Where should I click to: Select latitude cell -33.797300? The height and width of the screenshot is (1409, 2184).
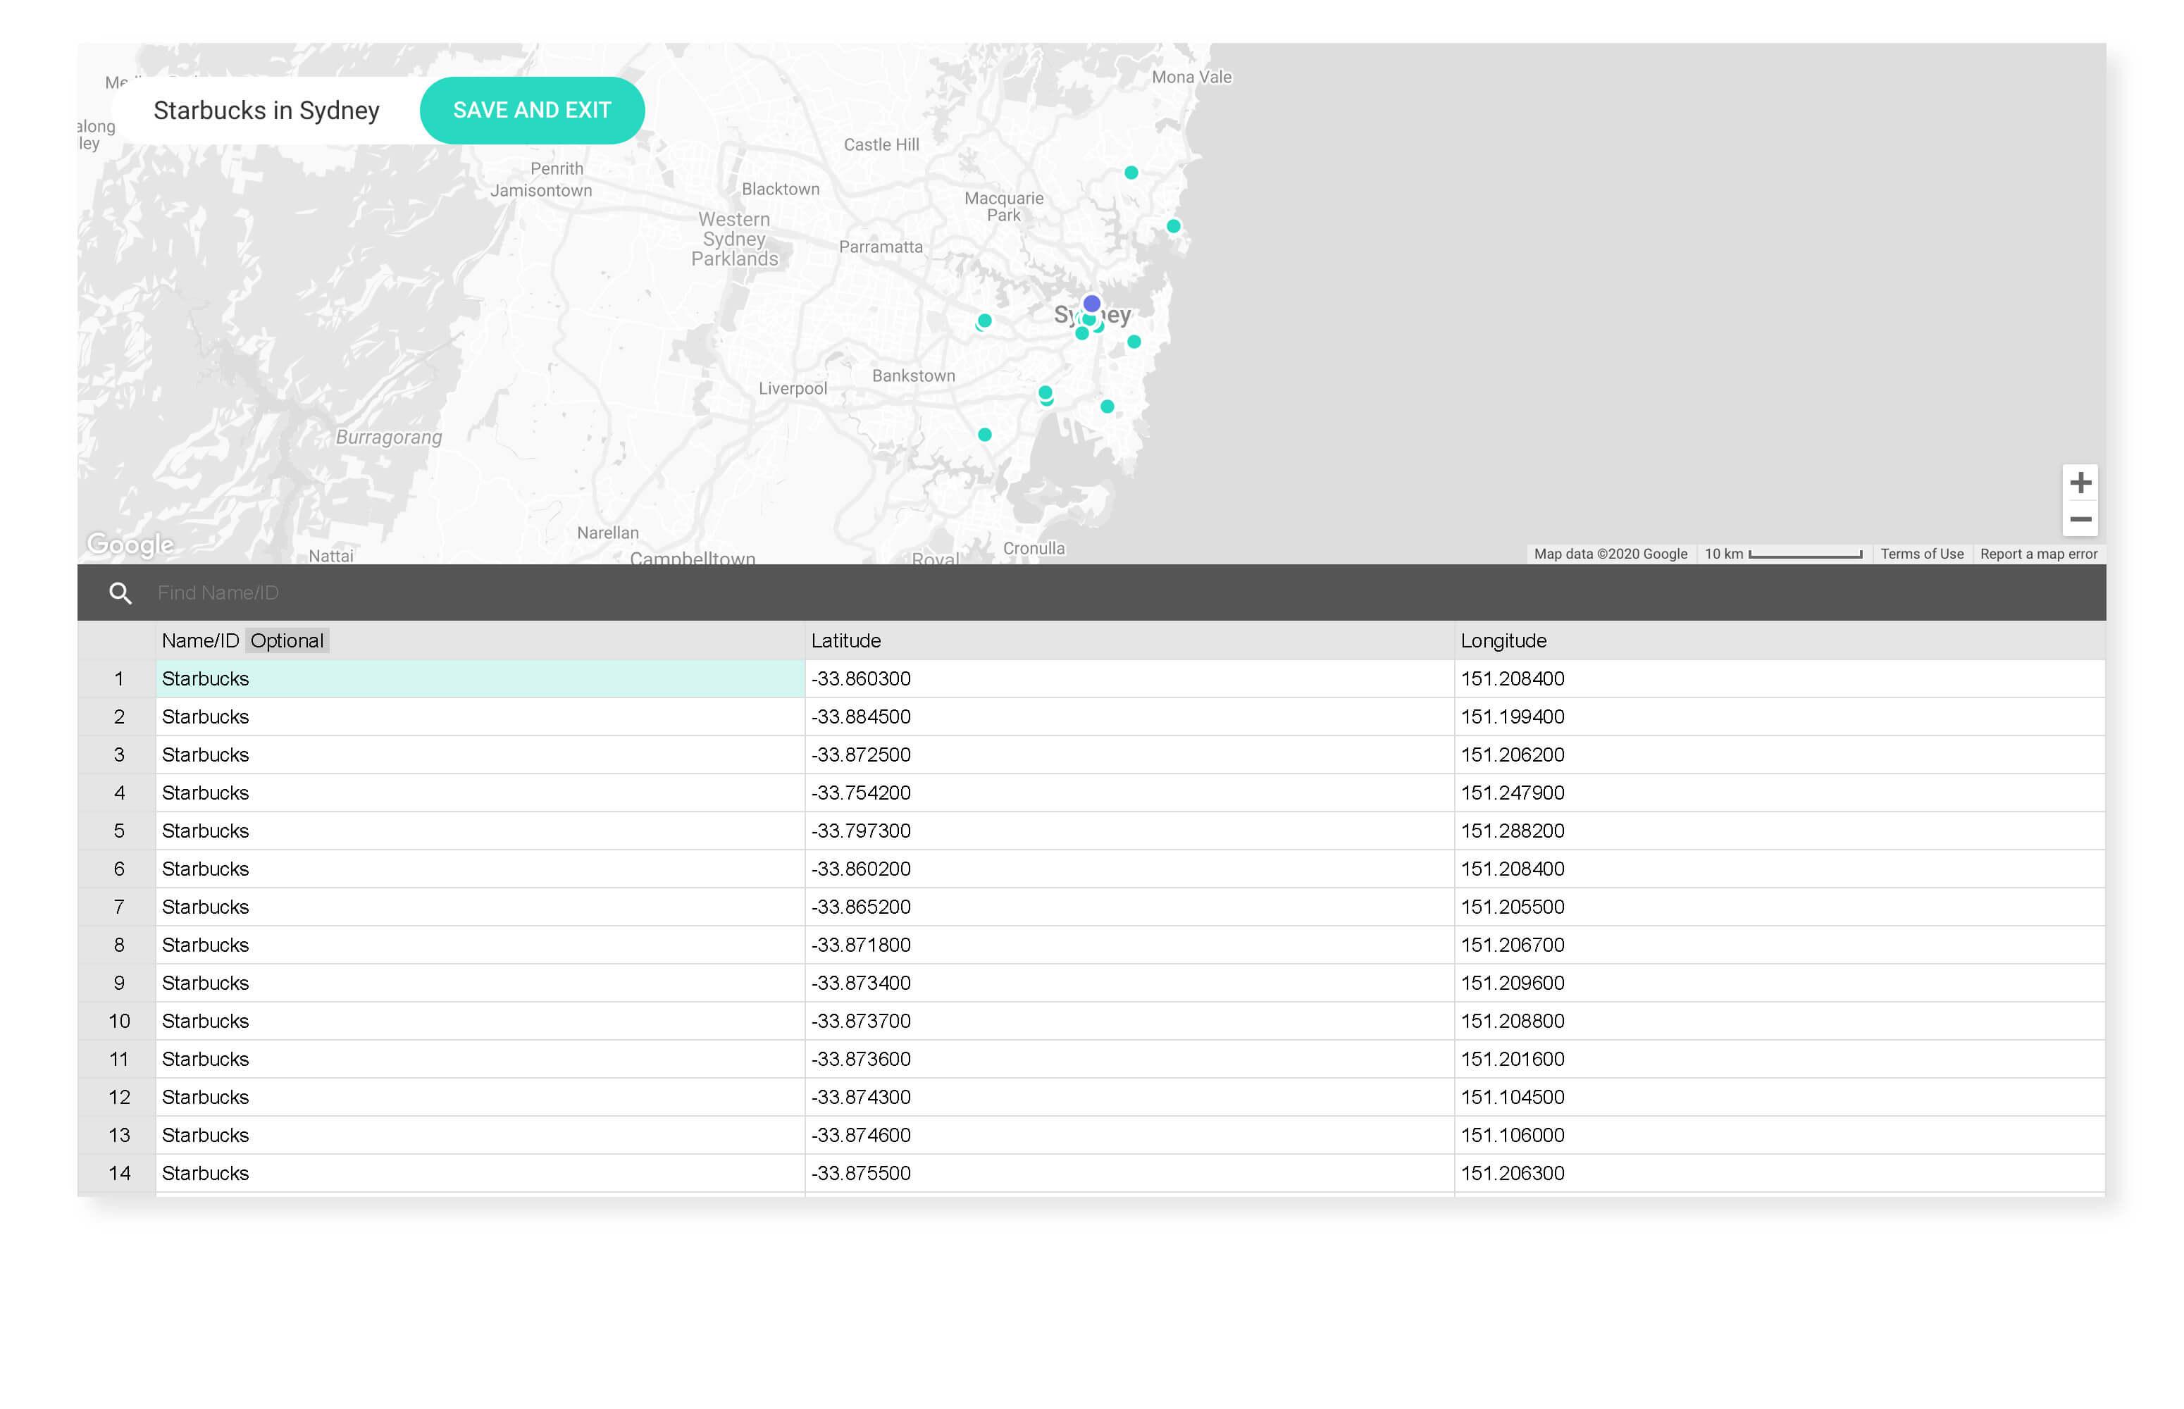pos(1130,831)
